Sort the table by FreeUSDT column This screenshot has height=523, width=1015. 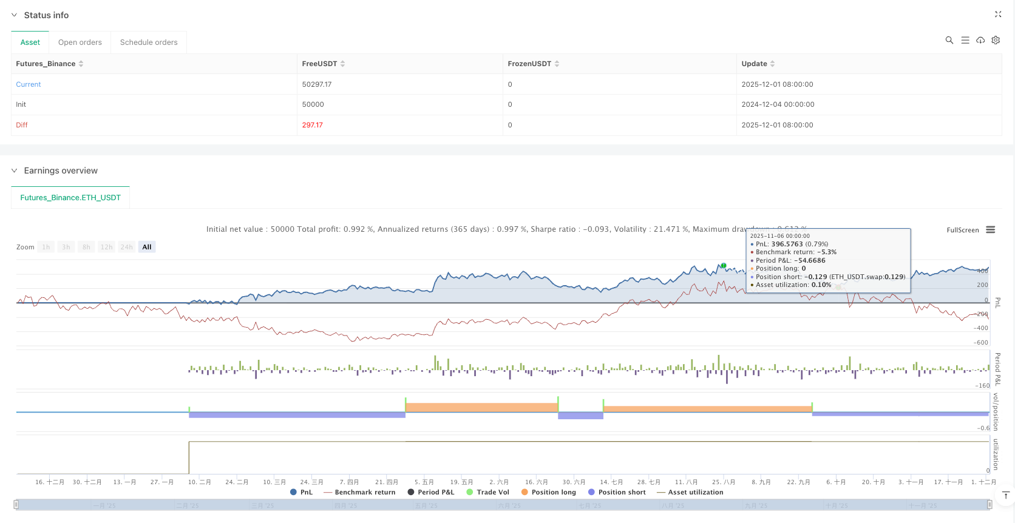(342, 64)
